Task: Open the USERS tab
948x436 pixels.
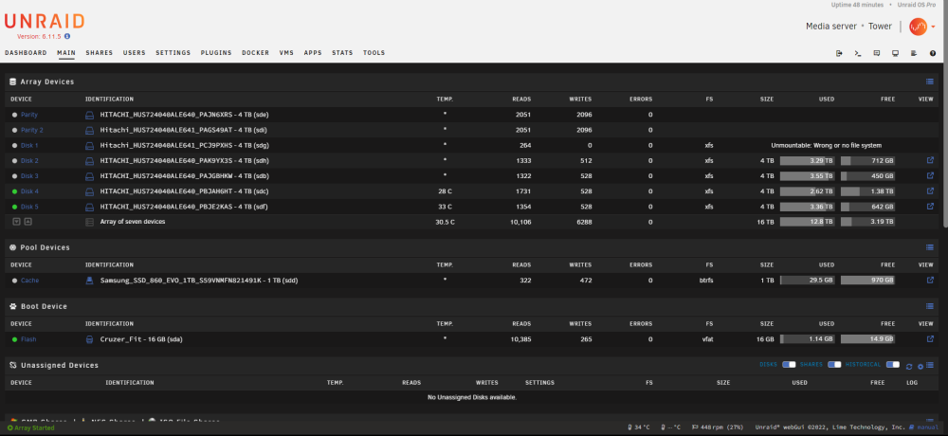Action: [x=135, y=53]
